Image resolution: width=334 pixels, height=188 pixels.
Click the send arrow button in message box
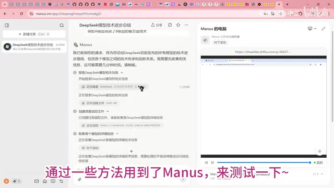click(183, 180)
